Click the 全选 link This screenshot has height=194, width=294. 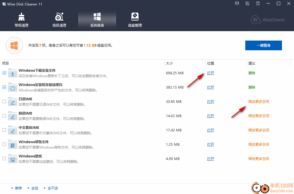coord(35,188)
